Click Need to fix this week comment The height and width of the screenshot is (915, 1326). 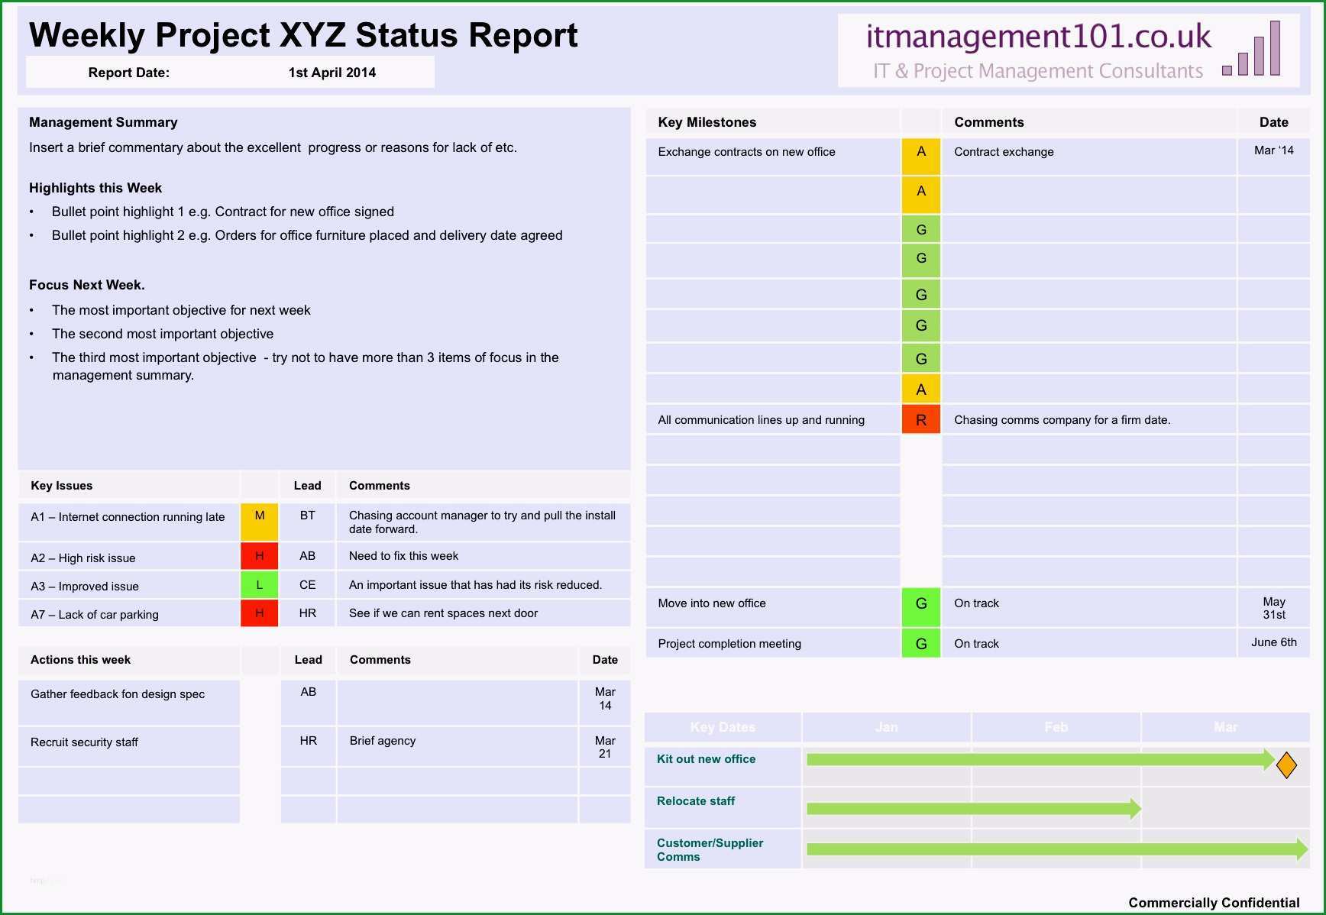point(403,556)
